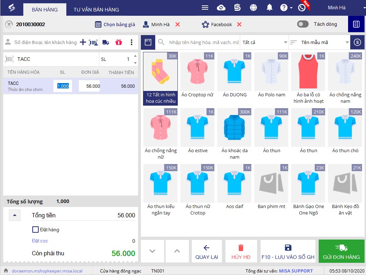Click the HỦY HĐ cancel invoice button

coord(241,251)
